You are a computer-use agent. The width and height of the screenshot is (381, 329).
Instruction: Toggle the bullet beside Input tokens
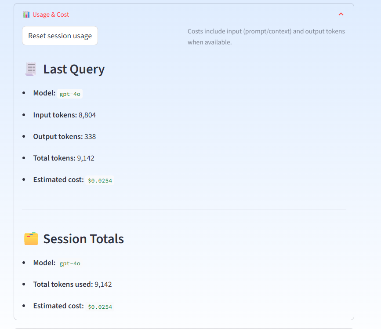pyautogui.click(x=25, y=114)
